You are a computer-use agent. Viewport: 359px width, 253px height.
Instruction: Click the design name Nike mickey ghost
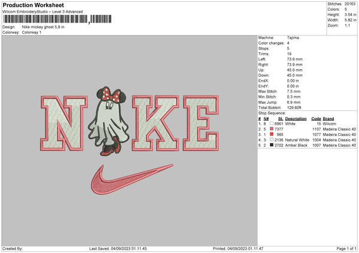click(x=43, y=27)
